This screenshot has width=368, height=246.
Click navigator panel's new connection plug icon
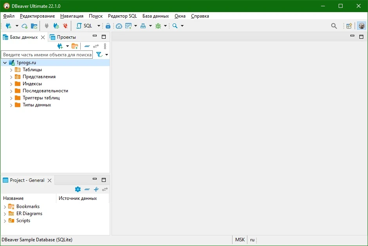coord(60,46)
